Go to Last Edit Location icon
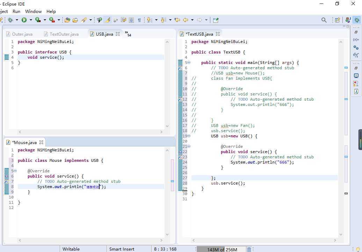Viewport: 362px width, 252px height. click(x=177, y=20)
